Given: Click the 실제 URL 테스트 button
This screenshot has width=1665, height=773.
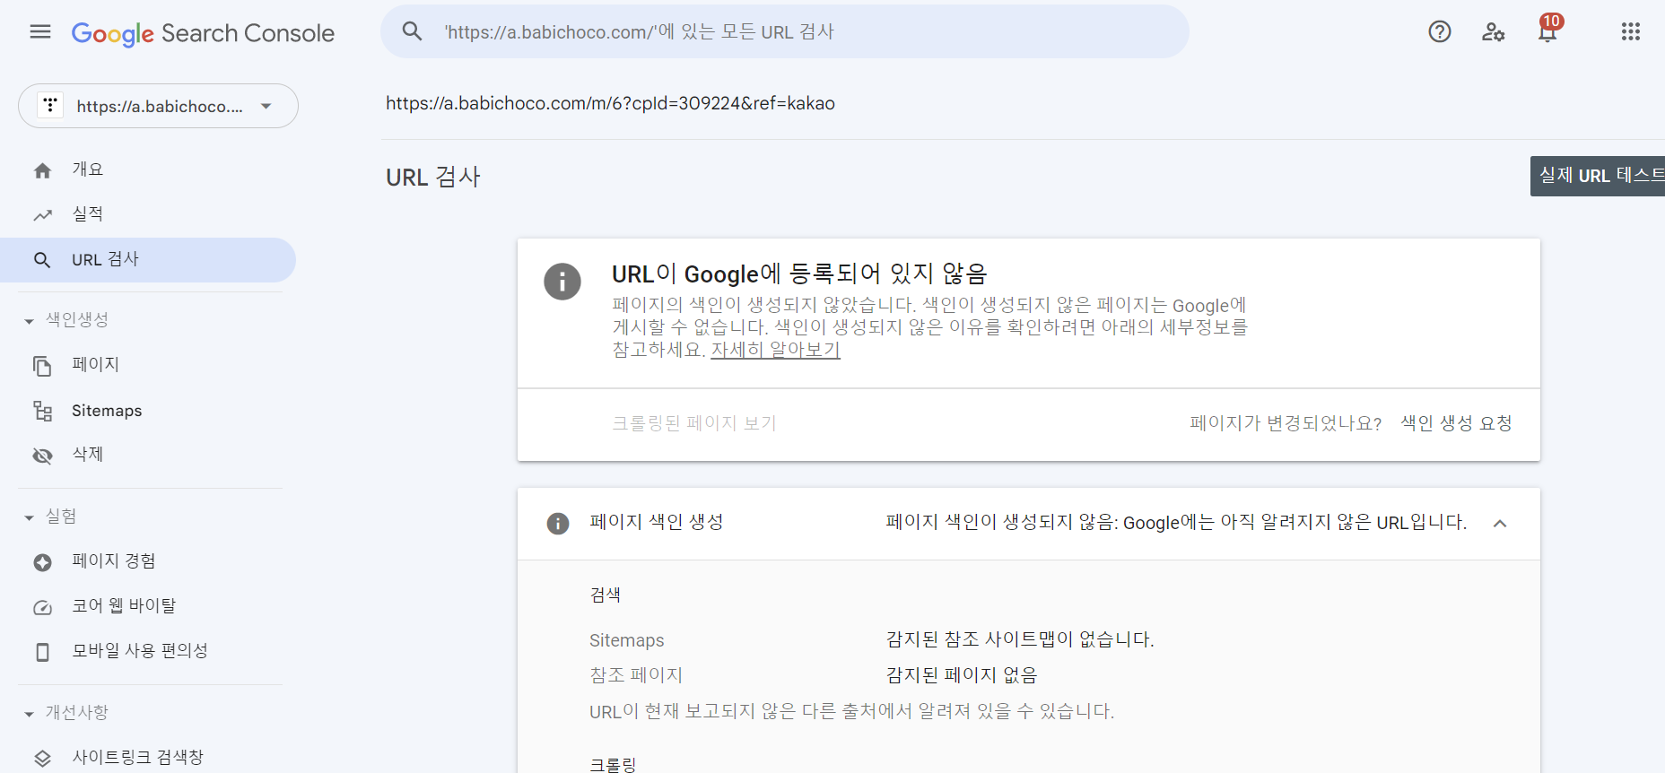Looking at the screenshot, I should [1598, 176].
